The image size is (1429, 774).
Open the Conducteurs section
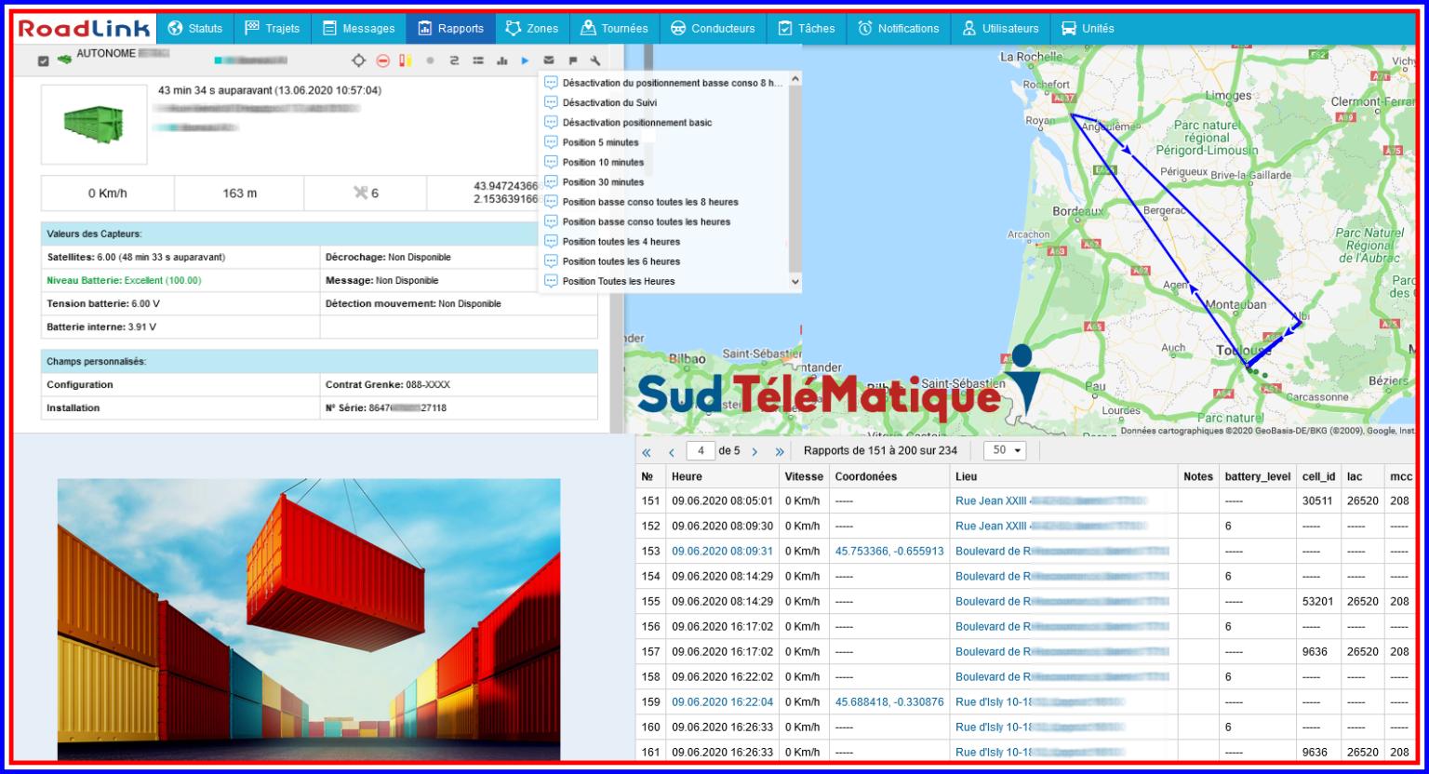pos(713,29)
